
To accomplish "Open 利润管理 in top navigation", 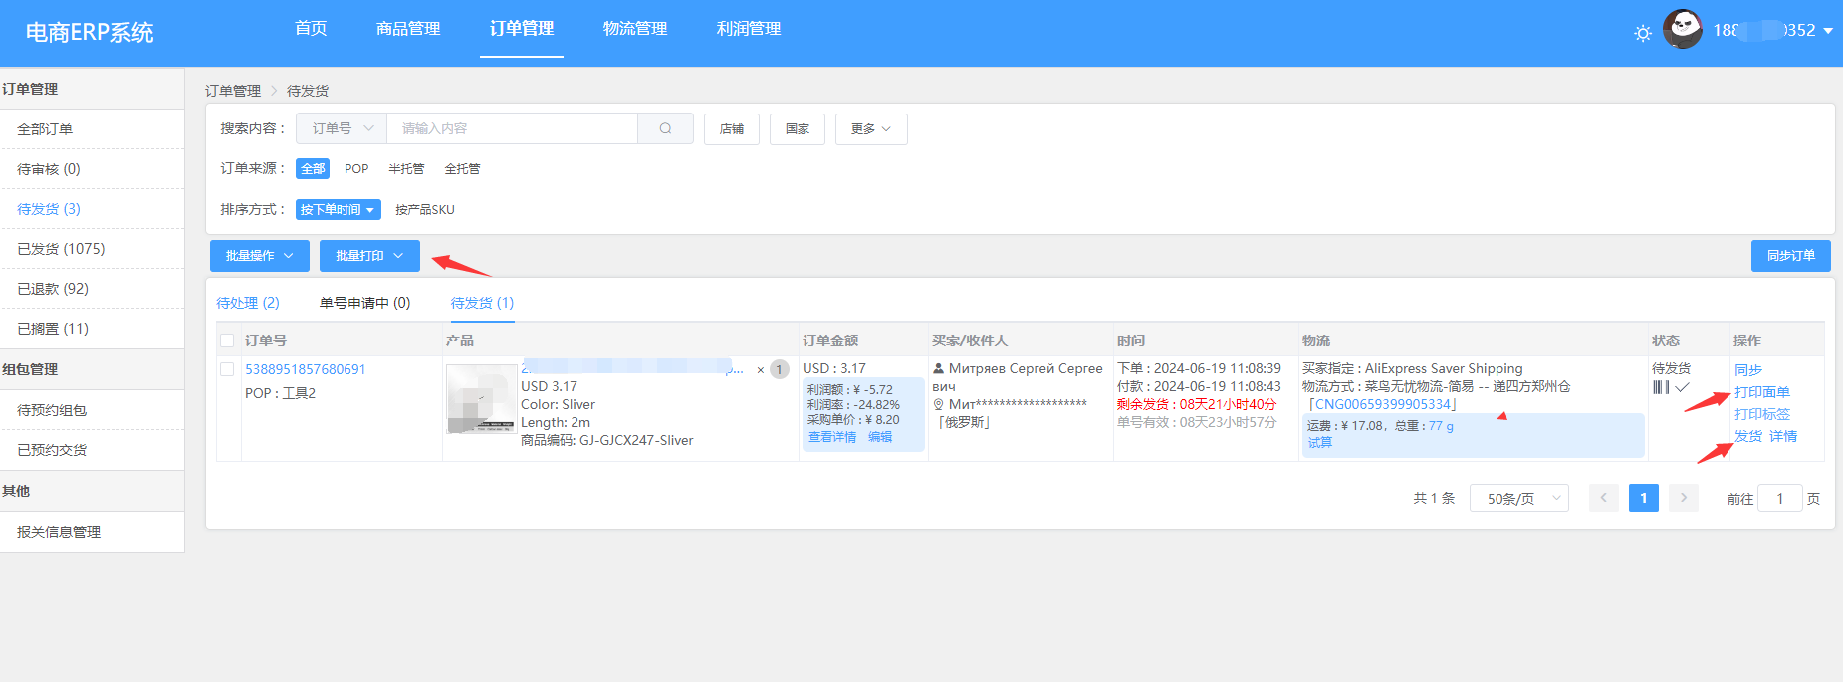I will point(749,29).
